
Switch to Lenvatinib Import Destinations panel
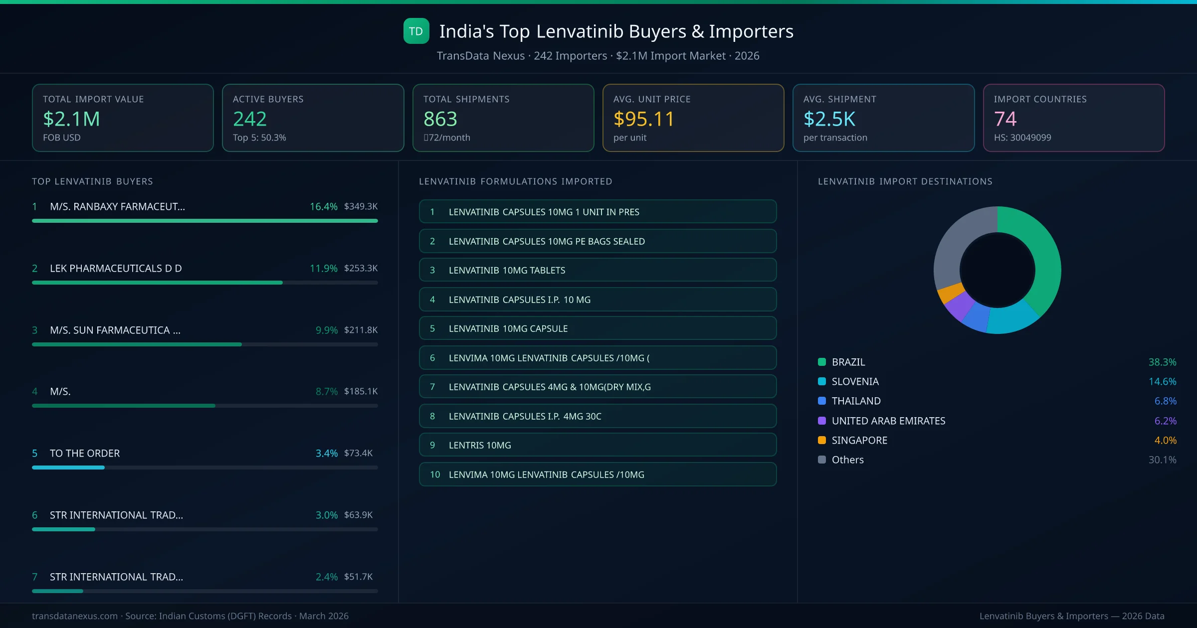[x=905, y=181]
